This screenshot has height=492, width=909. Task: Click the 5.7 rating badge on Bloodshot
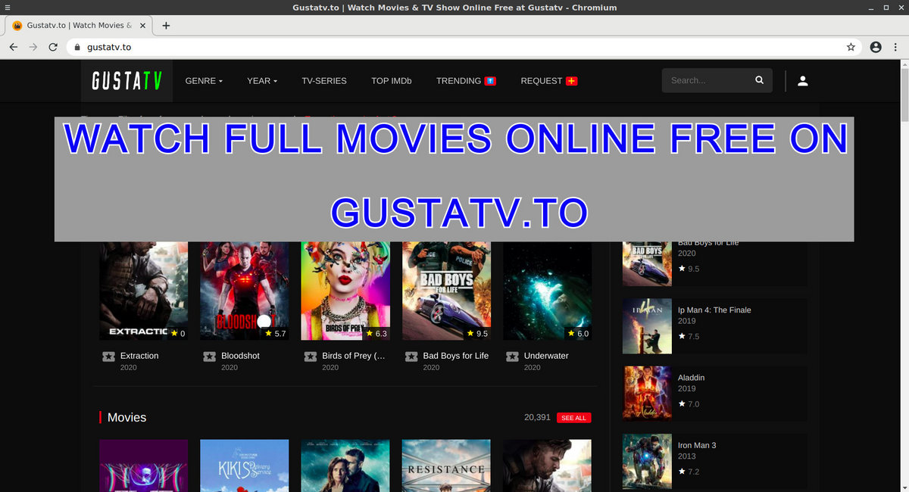[x=275, y=333]
